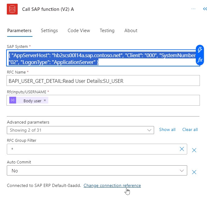Viewport: 207px width, 203px height.
Task: Click the RfcInputs/USERNAME input field
Action: 103,100
